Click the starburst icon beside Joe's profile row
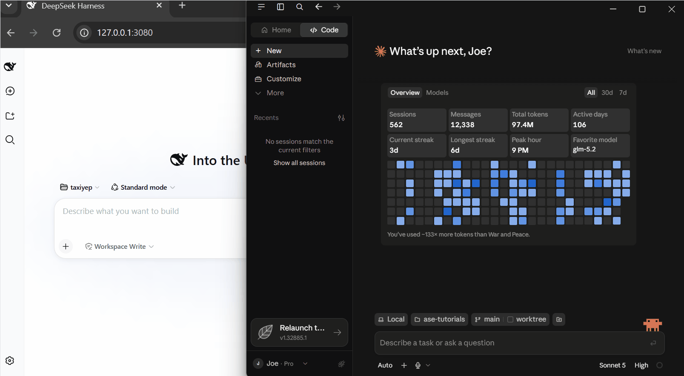This screenshot has width=684, height=376. pos(341,364)
